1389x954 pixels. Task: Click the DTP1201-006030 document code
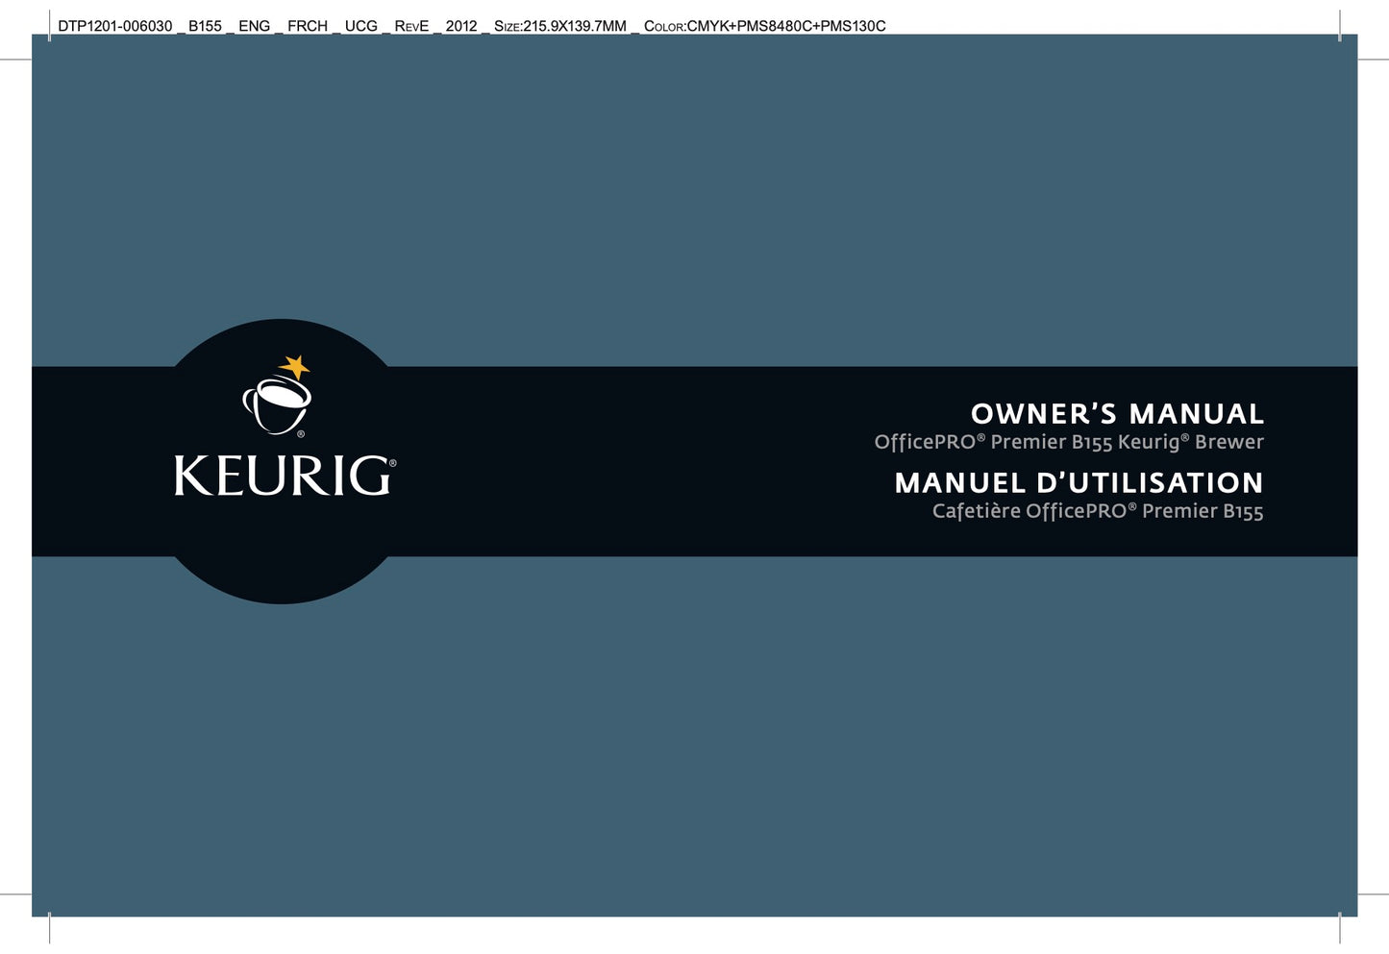[x=114, y=26]
